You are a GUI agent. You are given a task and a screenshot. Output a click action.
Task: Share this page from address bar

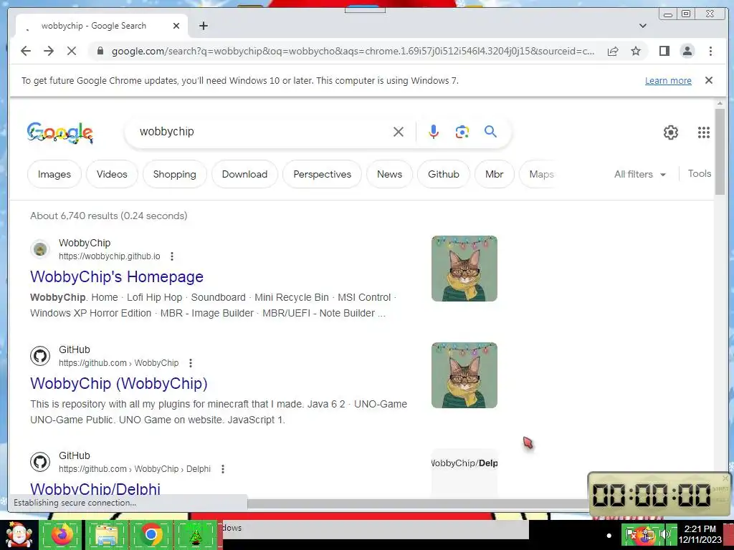coord(613,51)
